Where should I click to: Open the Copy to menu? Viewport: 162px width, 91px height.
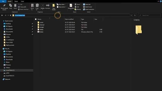(x=37, y=7)
